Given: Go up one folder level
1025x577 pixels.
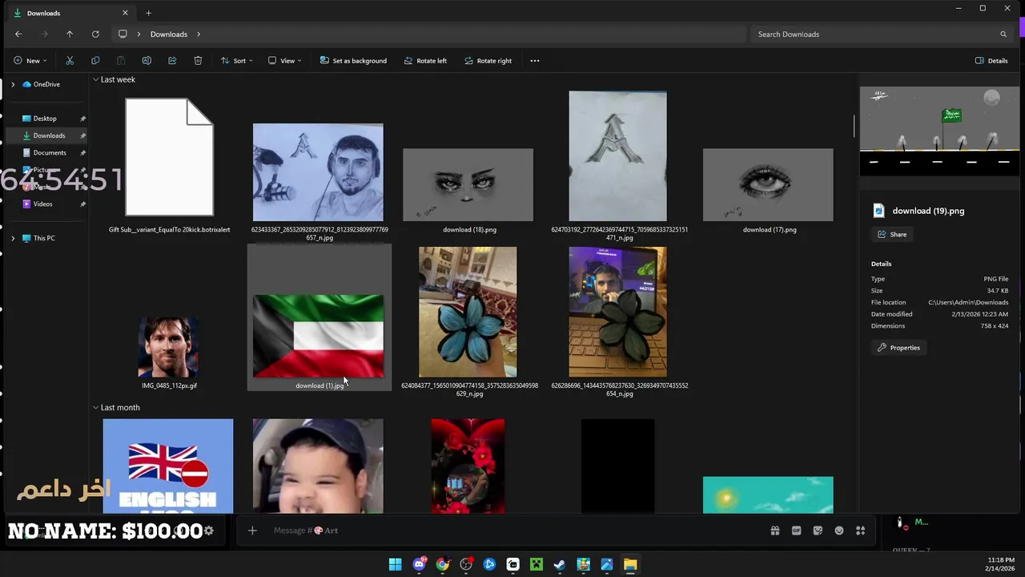Looking at the screenshot, I should pyautogui.click(x=70, y=34).
